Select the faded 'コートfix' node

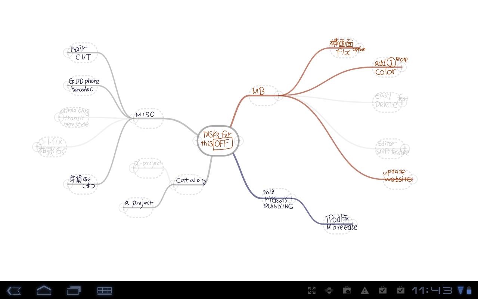[x=51, y=147]
